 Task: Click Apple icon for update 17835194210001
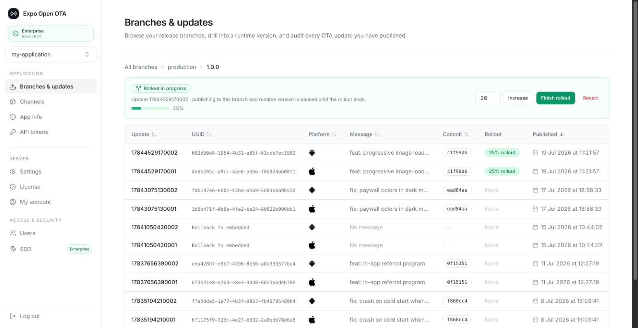(312, 320)
